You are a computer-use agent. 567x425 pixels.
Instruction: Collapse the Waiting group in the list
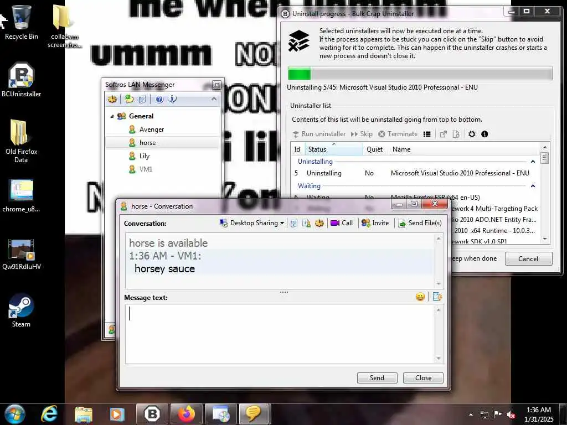pos(533,186)
